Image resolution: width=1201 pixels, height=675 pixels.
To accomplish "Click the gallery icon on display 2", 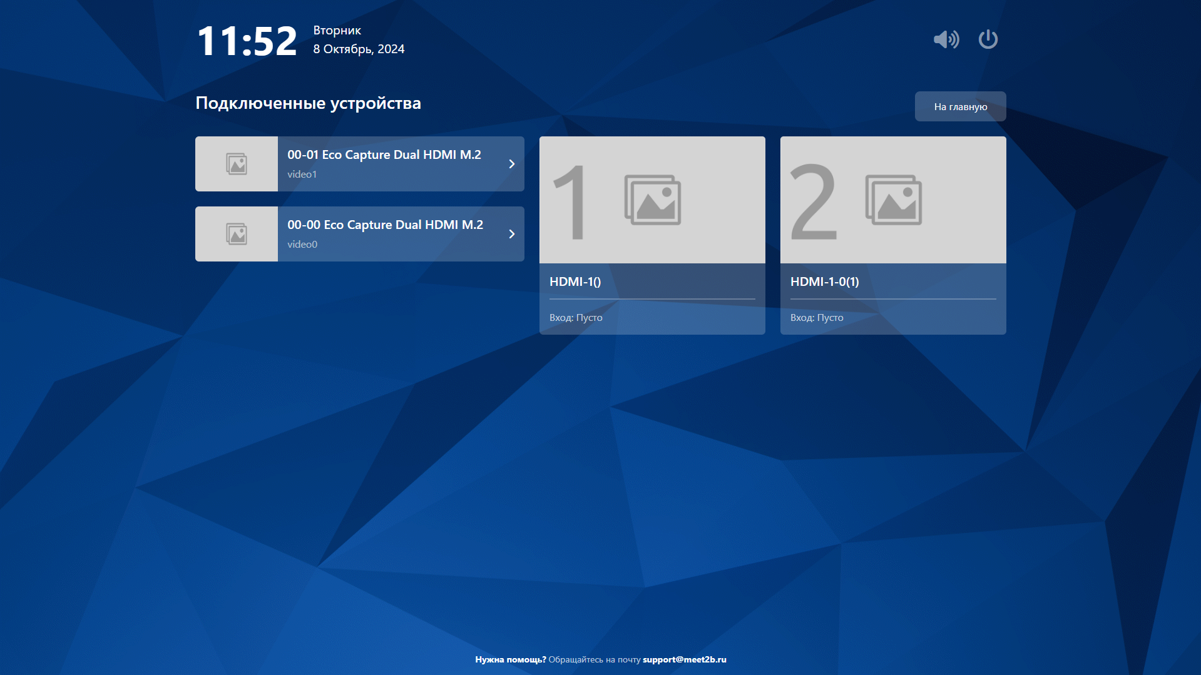I will tap(893, 200).
